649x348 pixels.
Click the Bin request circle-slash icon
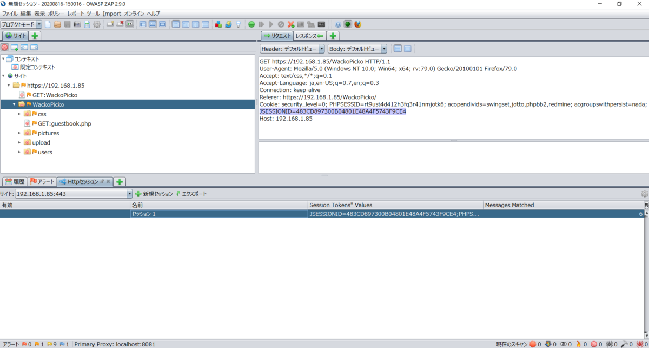pos(281,24)
